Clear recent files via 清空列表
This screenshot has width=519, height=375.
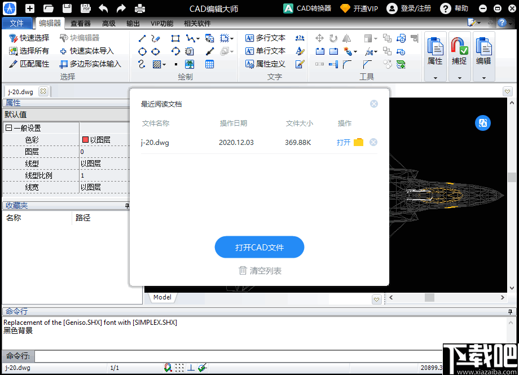(x=259, y=271)
